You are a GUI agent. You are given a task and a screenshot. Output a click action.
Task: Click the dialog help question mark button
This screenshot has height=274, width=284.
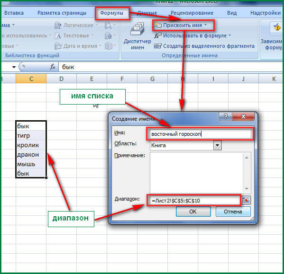tap(225, 116)
